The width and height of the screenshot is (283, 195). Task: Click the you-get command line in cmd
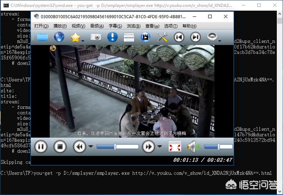click(136, 173)
